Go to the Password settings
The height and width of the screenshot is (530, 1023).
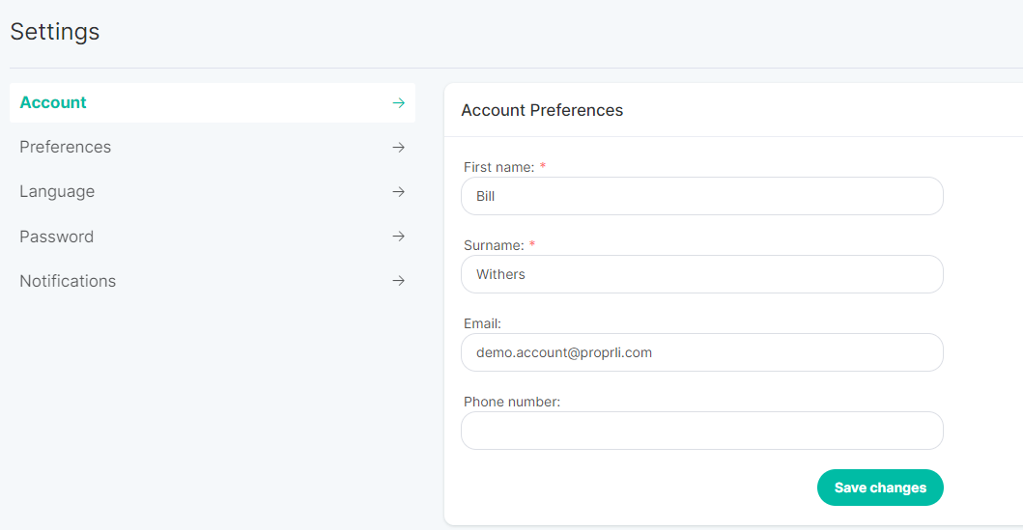[x=212, y=236]
